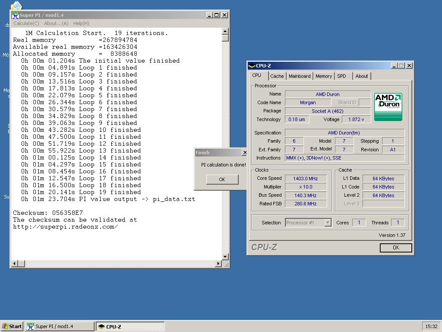Click the scroll up arrow in Super PI

[225, 31]
